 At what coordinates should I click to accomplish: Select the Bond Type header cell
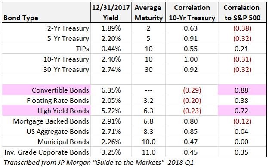click(46, 12)
